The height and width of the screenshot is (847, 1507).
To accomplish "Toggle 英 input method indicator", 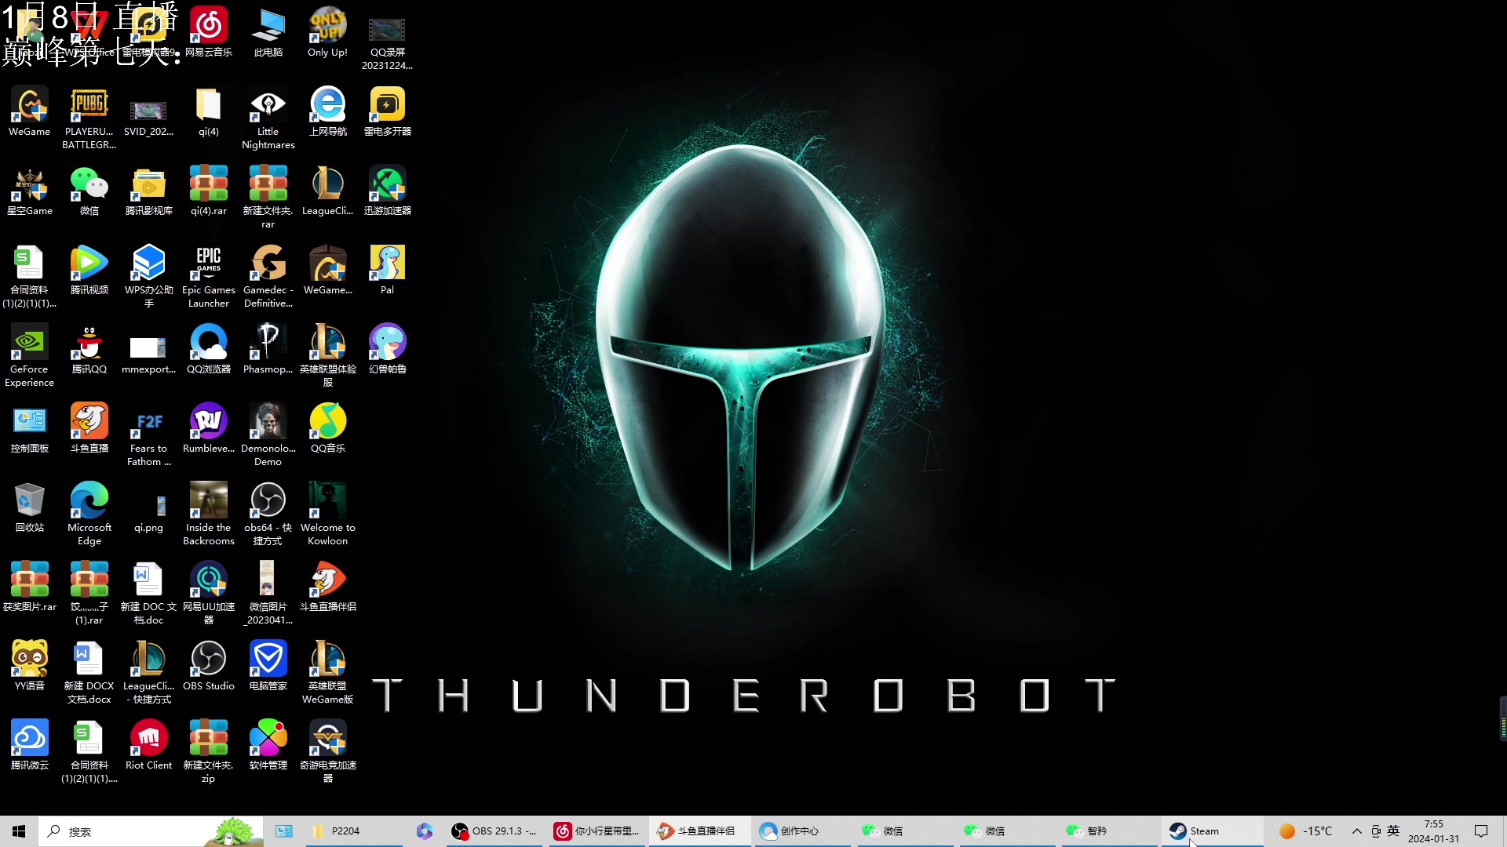I will pyautogui.click(x=1393, y=831).
